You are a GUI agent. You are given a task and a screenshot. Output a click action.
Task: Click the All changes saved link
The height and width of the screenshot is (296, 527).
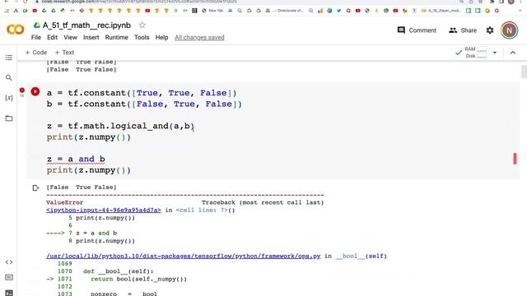pos(199,38)
